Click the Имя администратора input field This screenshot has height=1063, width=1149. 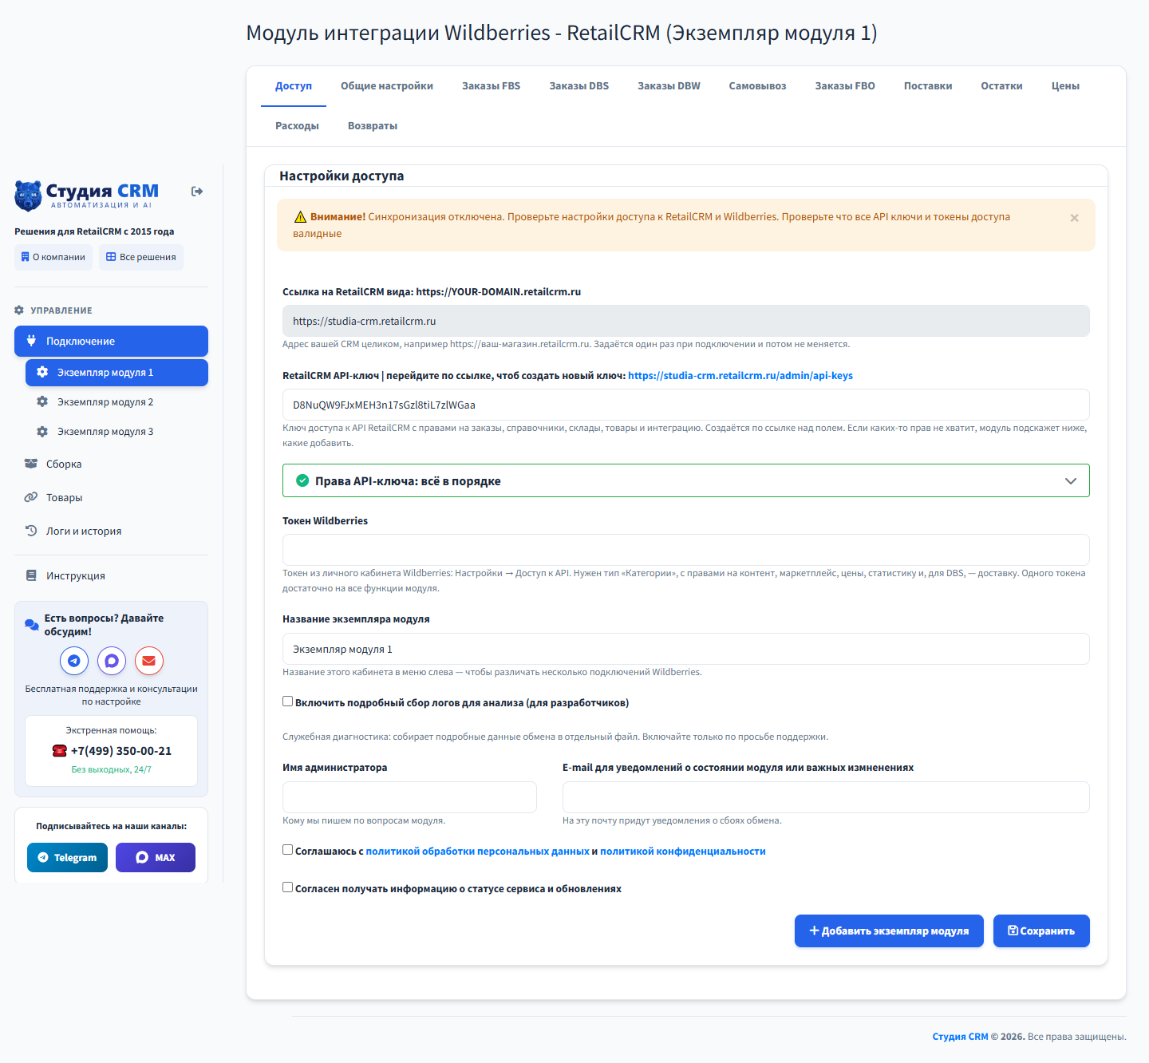[x=409, y=797]
